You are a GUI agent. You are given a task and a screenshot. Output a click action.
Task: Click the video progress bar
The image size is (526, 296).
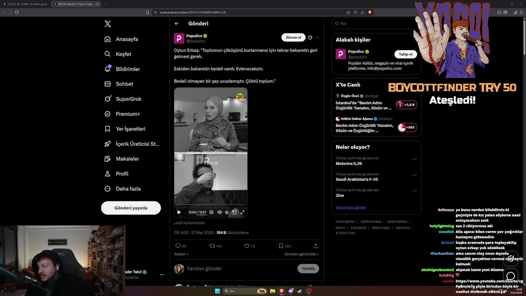point(210,205)
